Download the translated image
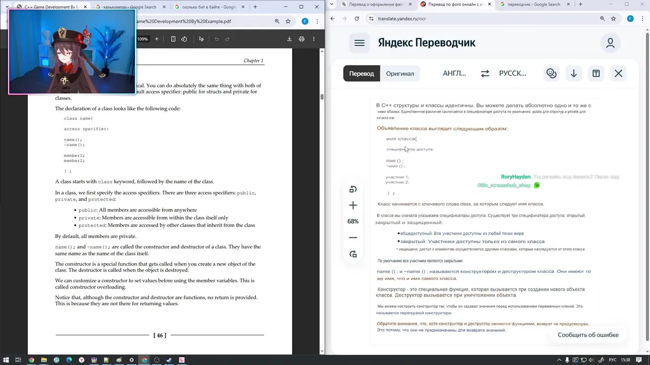650x365 pixels. click(x=574, y=74)
